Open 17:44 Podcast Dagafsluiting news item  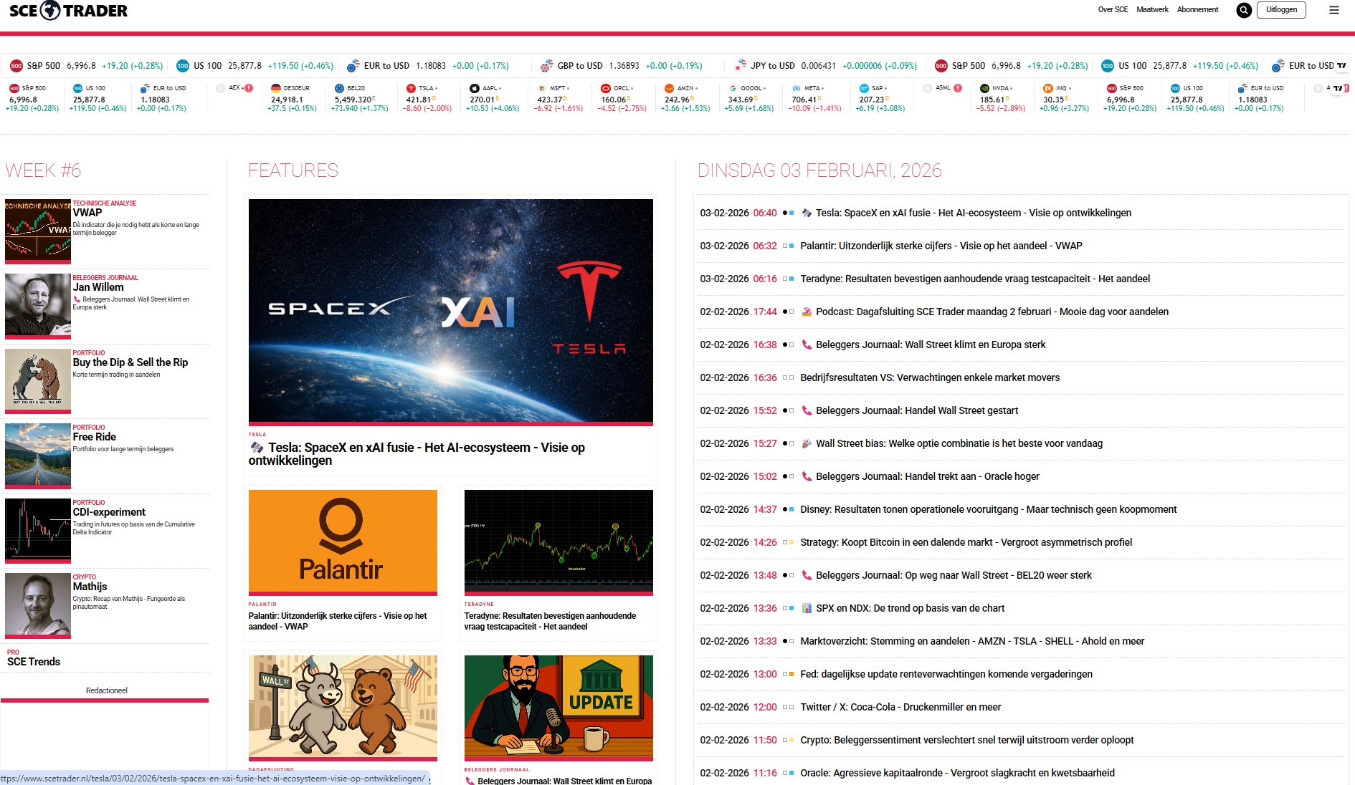(992, 312)
